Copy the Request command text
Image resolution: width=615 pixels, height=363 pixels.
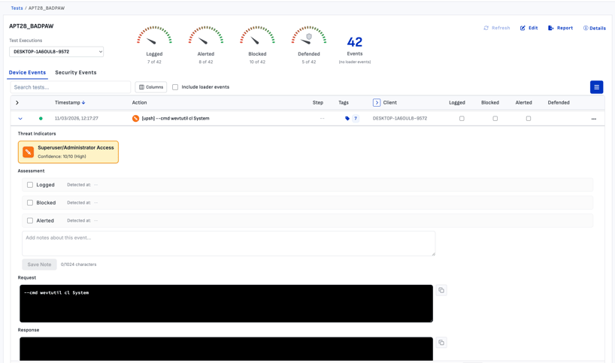[x=441, y=290]
